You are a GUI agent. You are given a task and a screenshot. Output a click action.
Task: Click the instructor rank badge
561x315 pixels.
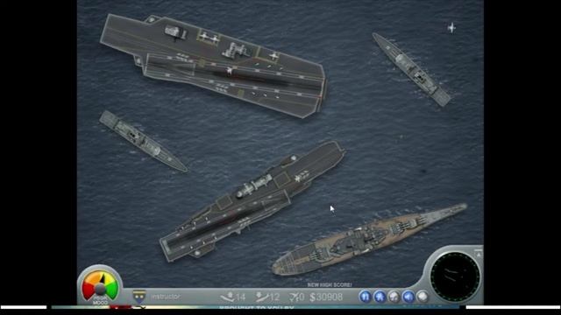139,297
